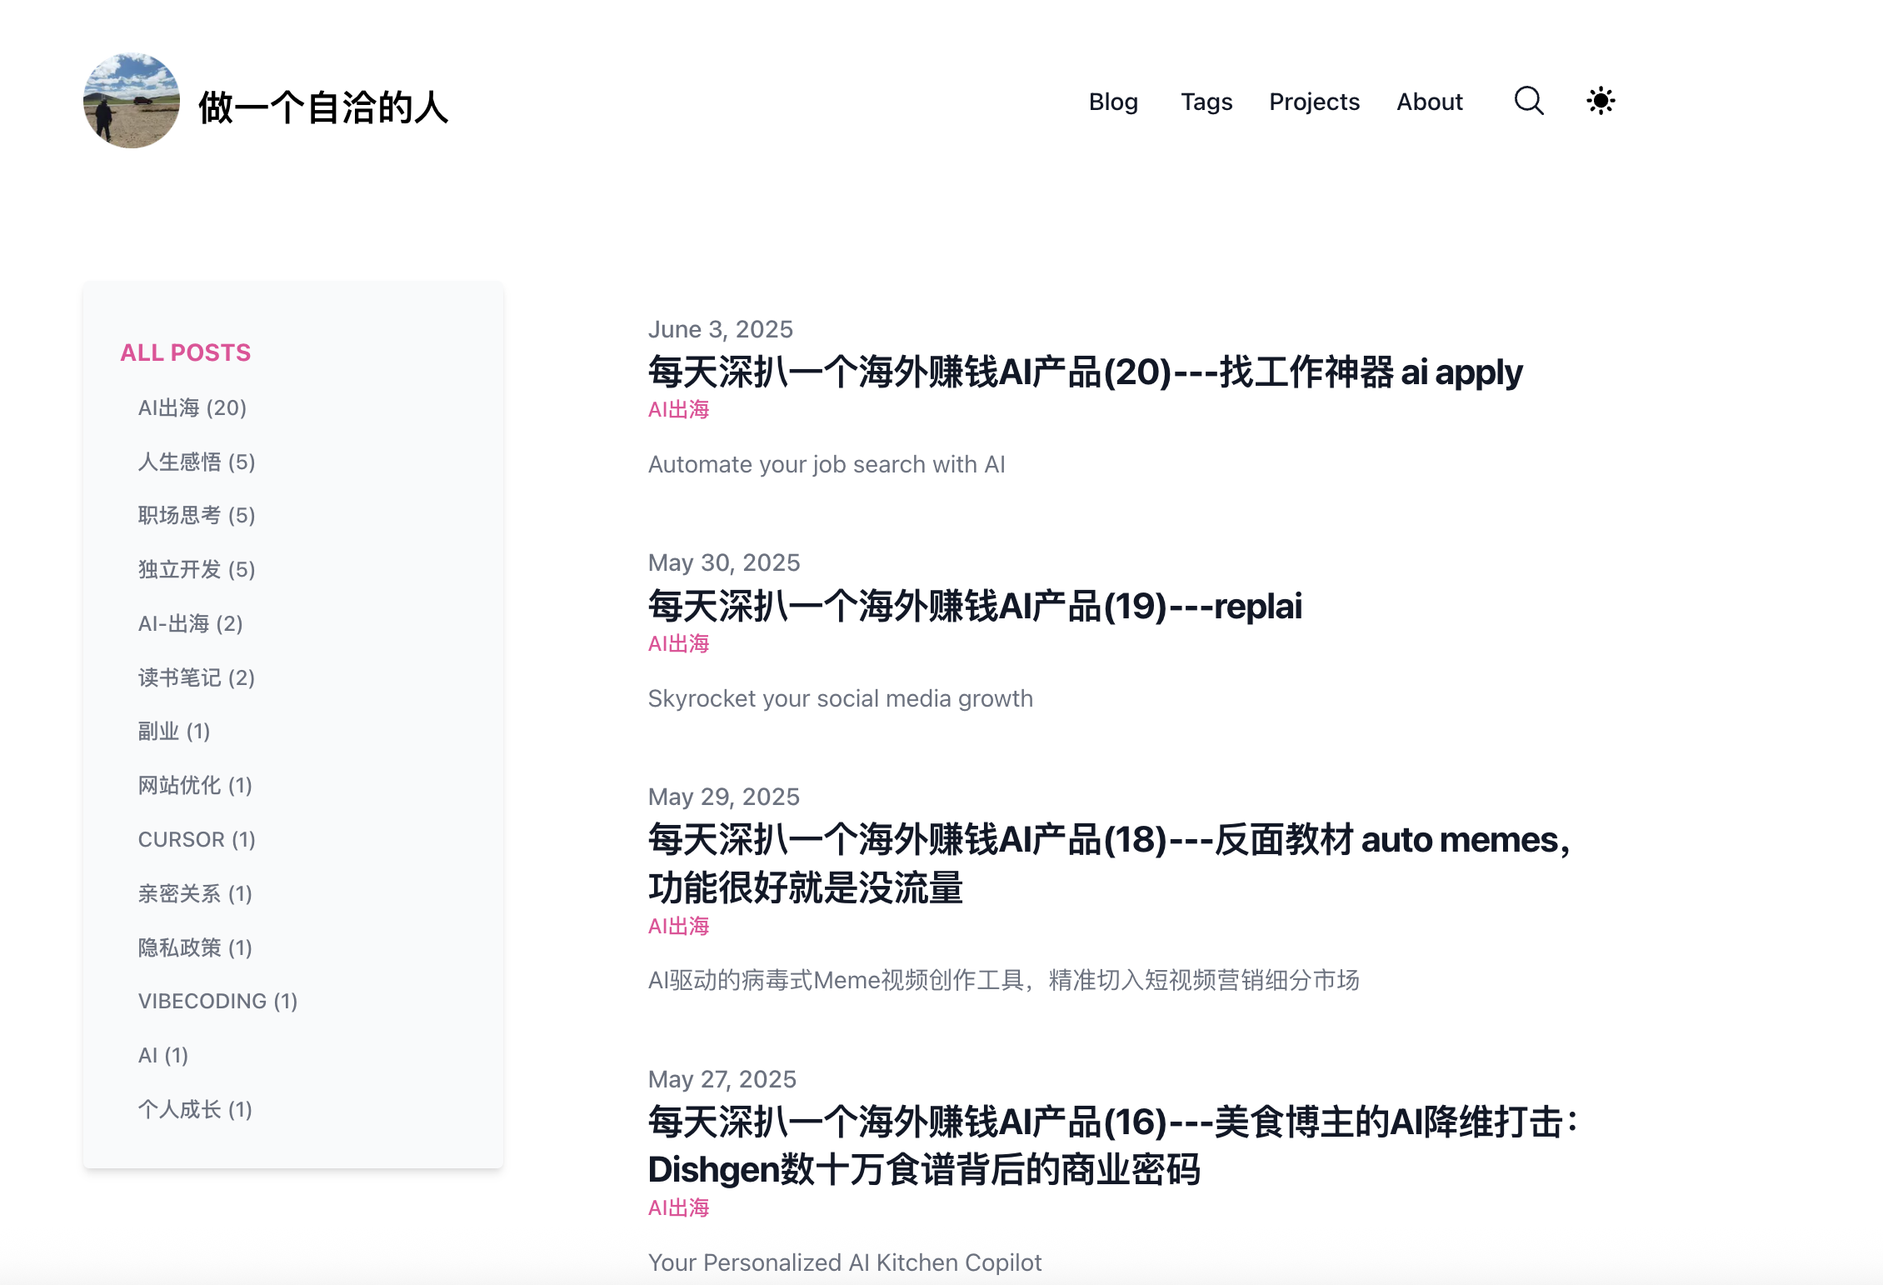Filter by 人生感悟 (5) tag

point(197,462)
